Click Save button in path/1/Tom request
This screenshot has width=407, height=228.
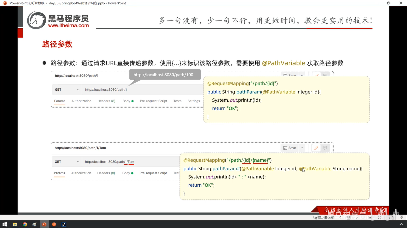[290, 148]
